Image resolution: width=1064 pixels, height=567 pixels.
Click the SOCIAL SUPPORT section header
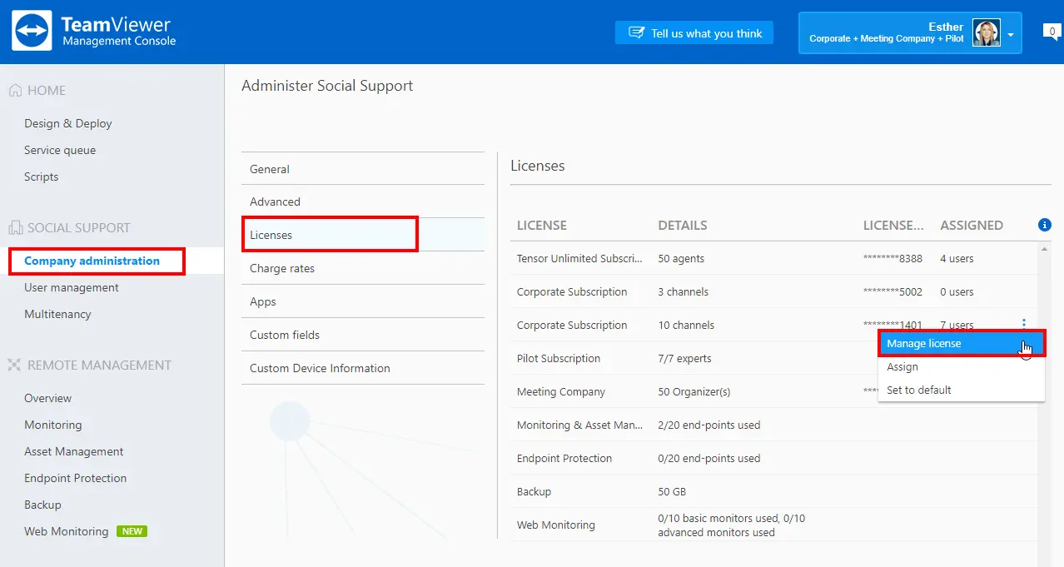(79, 228)
